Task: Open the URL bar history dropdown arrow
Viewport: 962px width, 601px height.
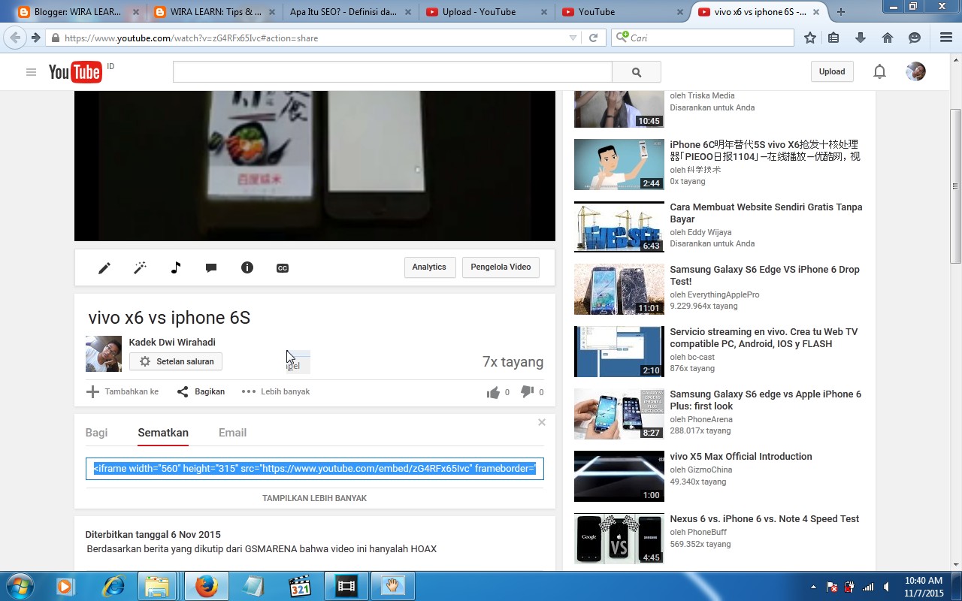Action: (x=573, y=38)
